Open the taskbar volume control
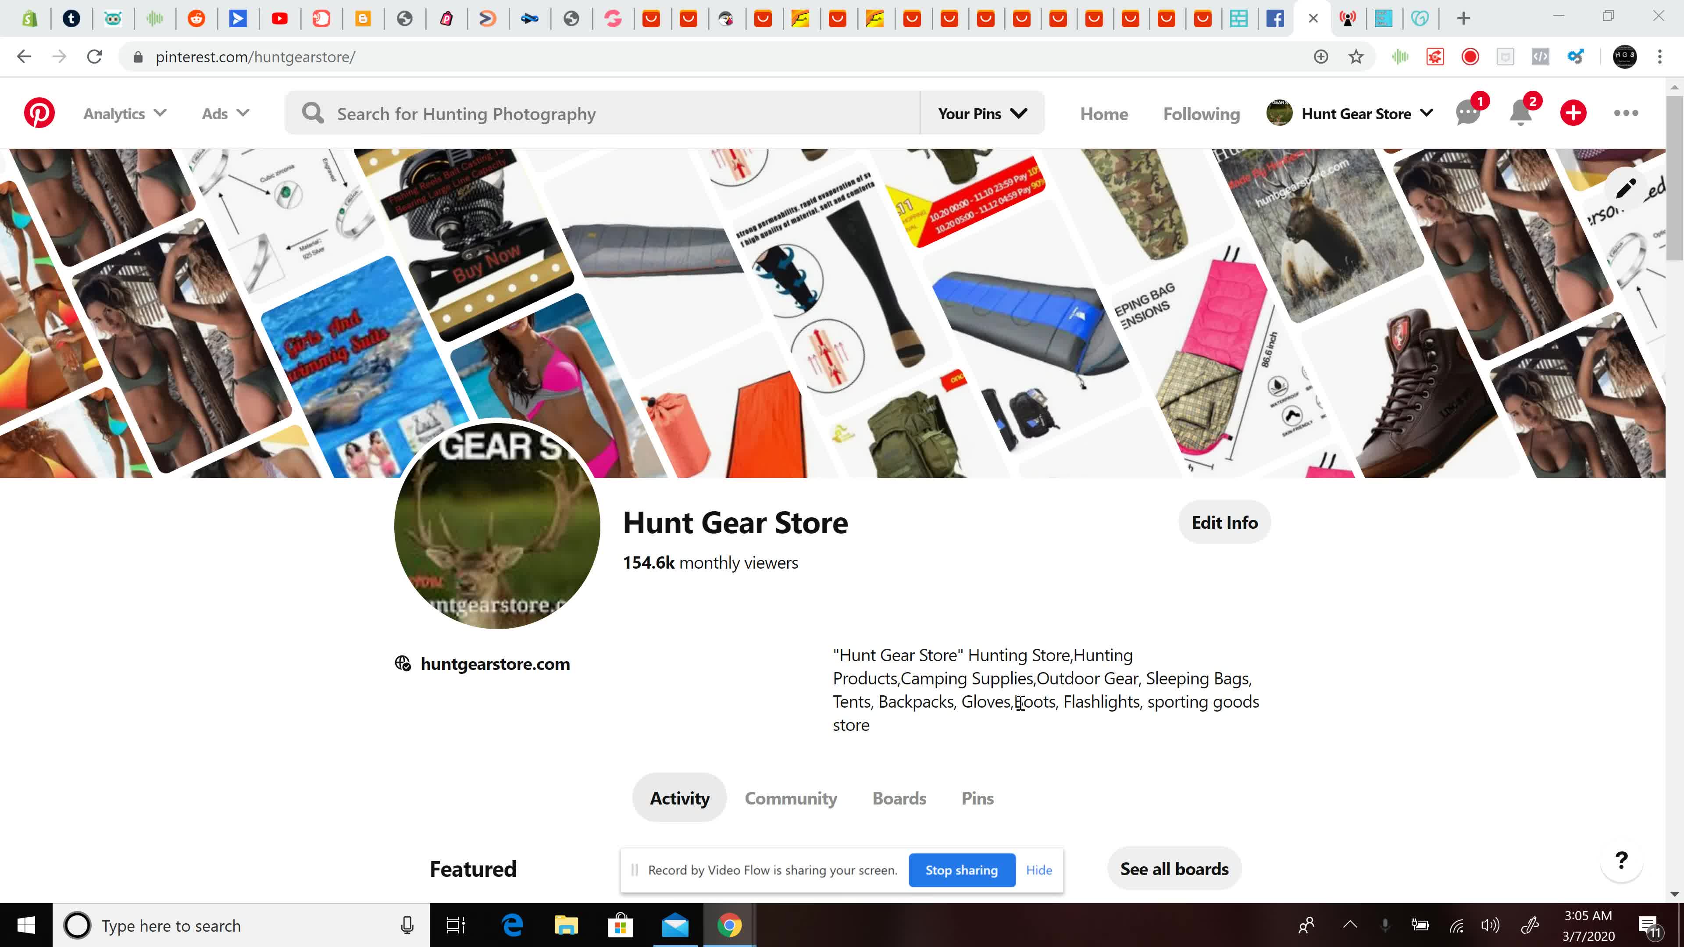This screenshot has height=947, width=1684. coord(1490,925)
